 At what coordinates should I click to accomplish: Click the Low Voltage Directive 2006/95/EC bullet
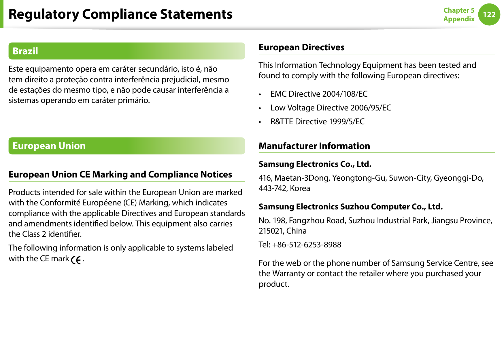point(331,108)
